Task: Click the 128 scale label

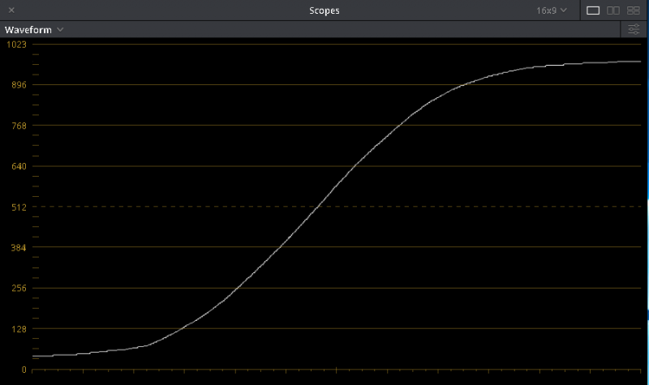Action: coord(18,328)
